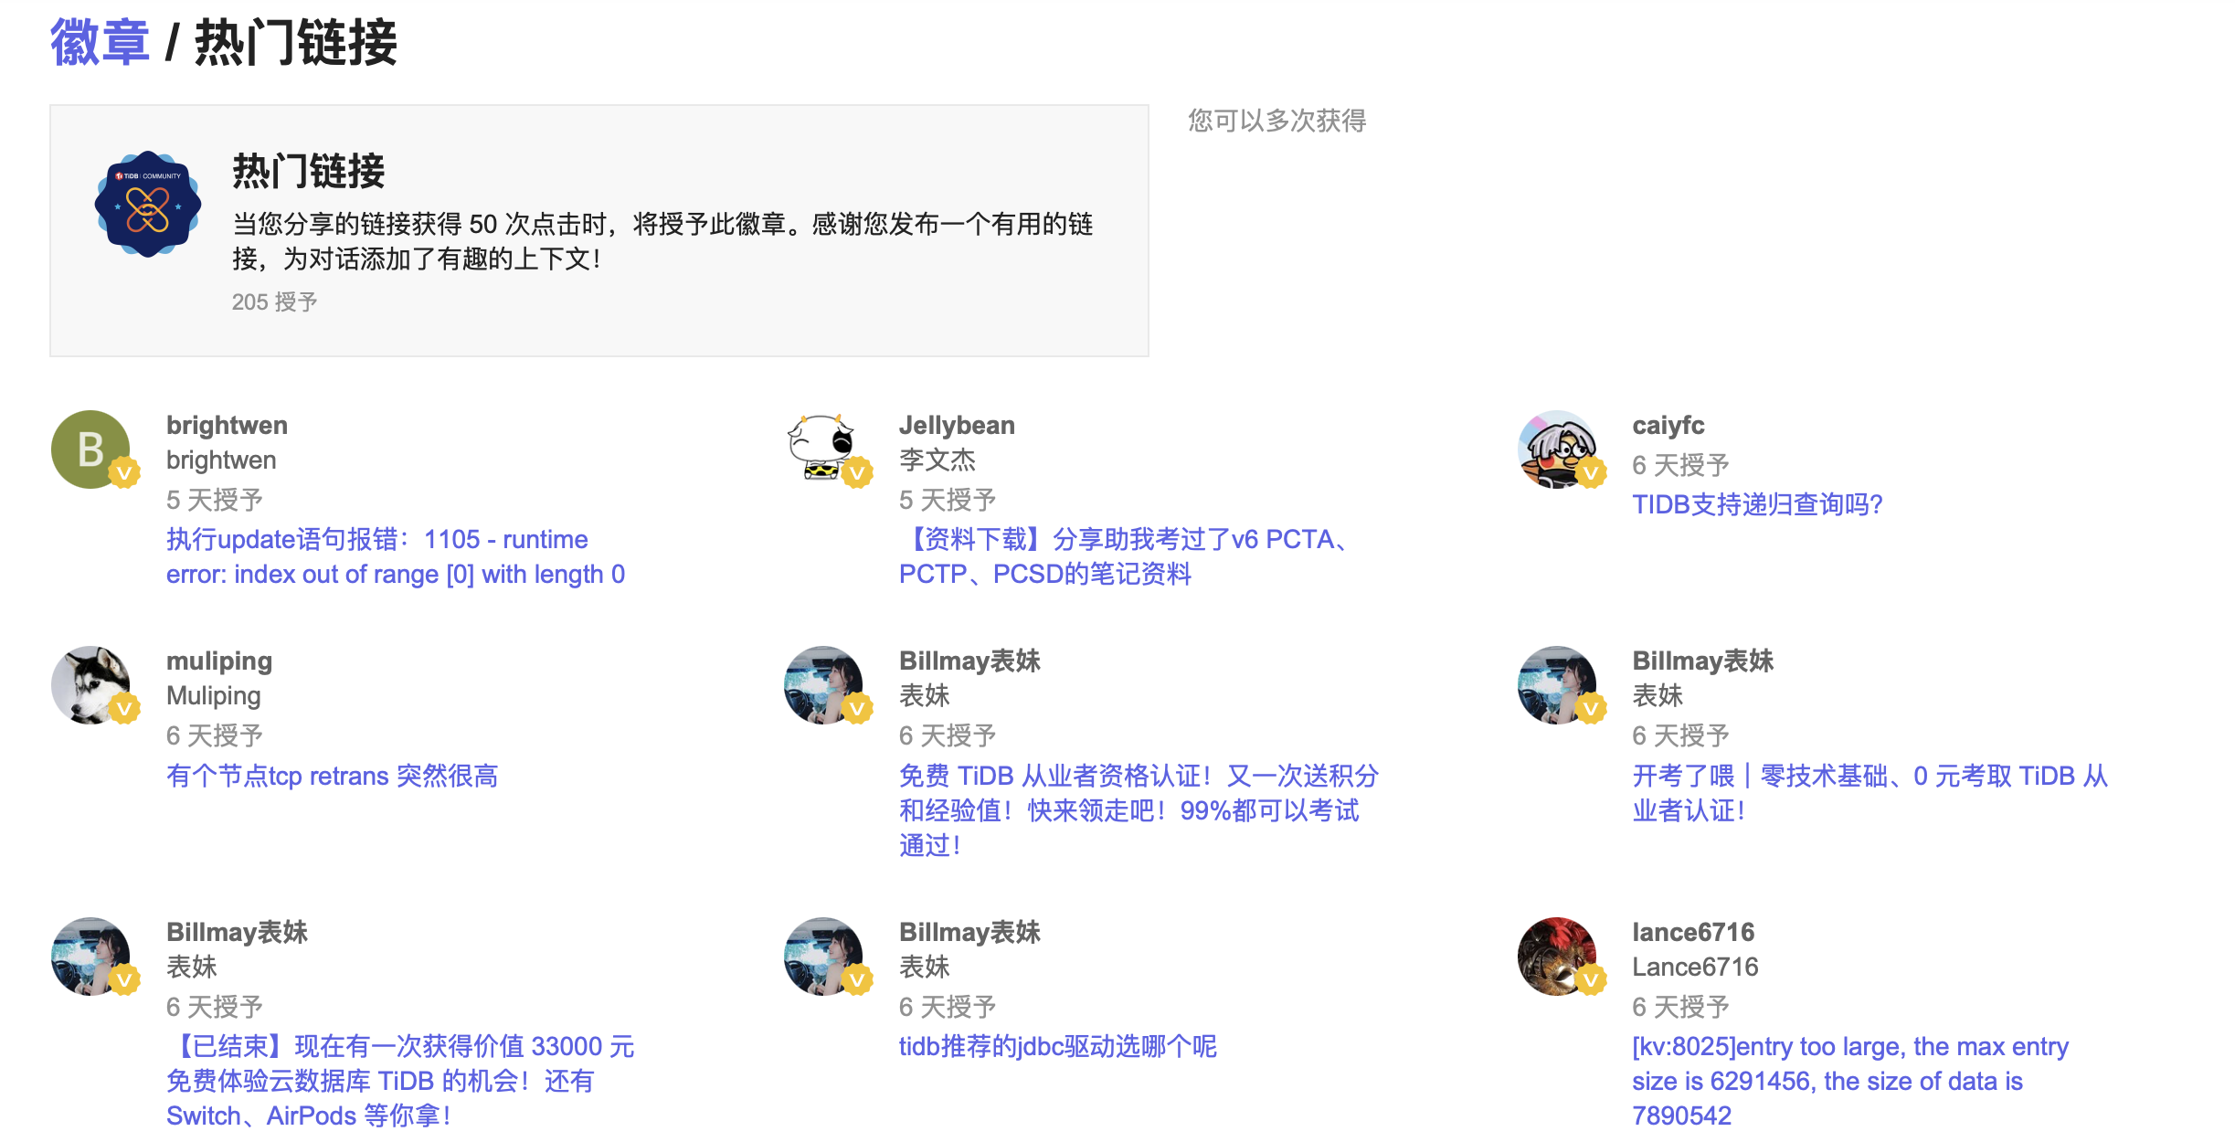Image resolution: width=2235 pixels, height=1142 pixels.
Task: Open Jellybean's cow avatar
Action: (822, 449)
